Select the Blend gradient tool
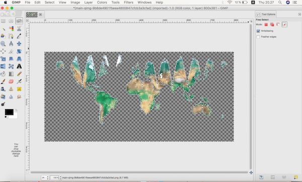This screenshot has width=302, height=182. tap(11, 74)
